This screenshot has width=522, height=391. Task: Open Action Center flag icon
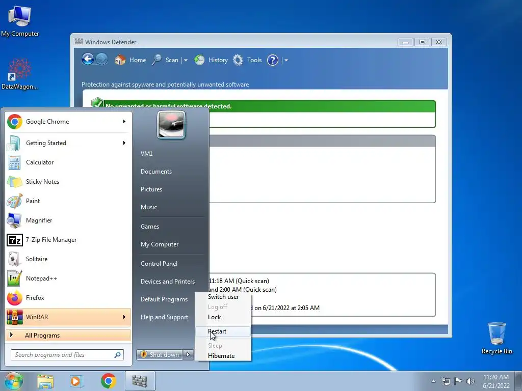click(458, 381)
